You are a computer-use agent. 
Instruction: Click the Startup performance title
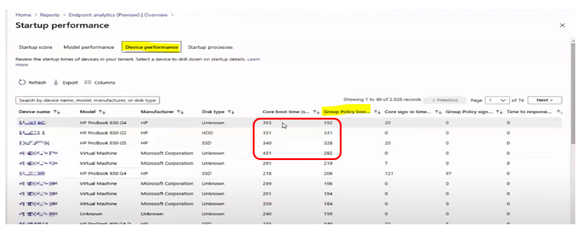62,26
